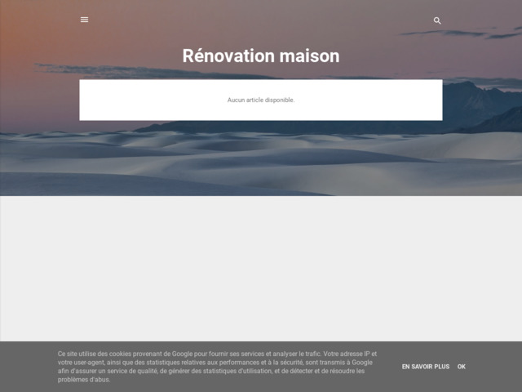Click the Rénovation maison blog title
Viewport: 522px width, 392px height.
point(261,56)
